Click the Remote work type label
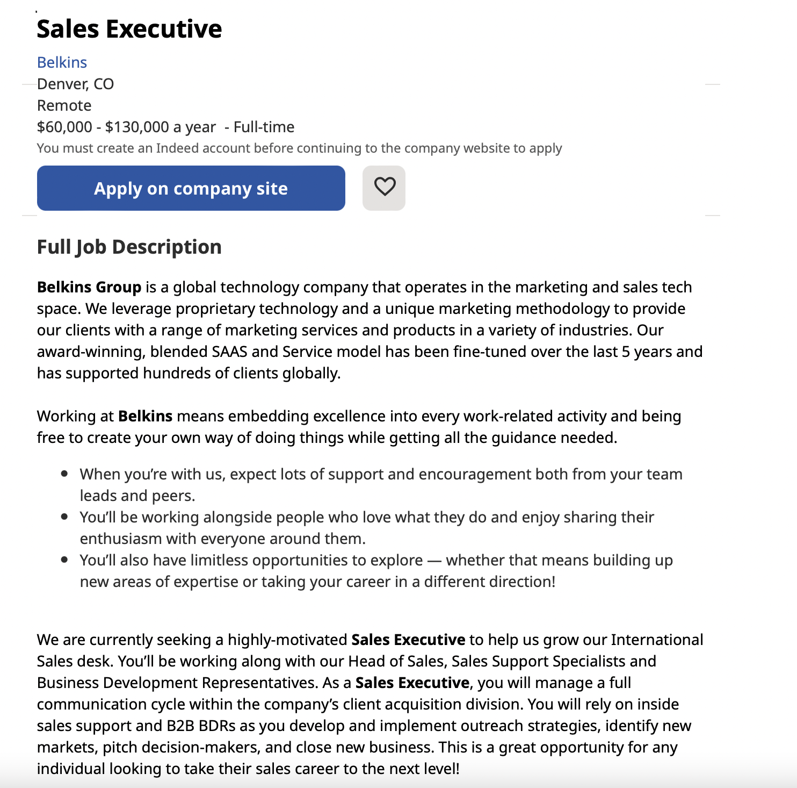797x788 pixels. (x=64, y=105)
